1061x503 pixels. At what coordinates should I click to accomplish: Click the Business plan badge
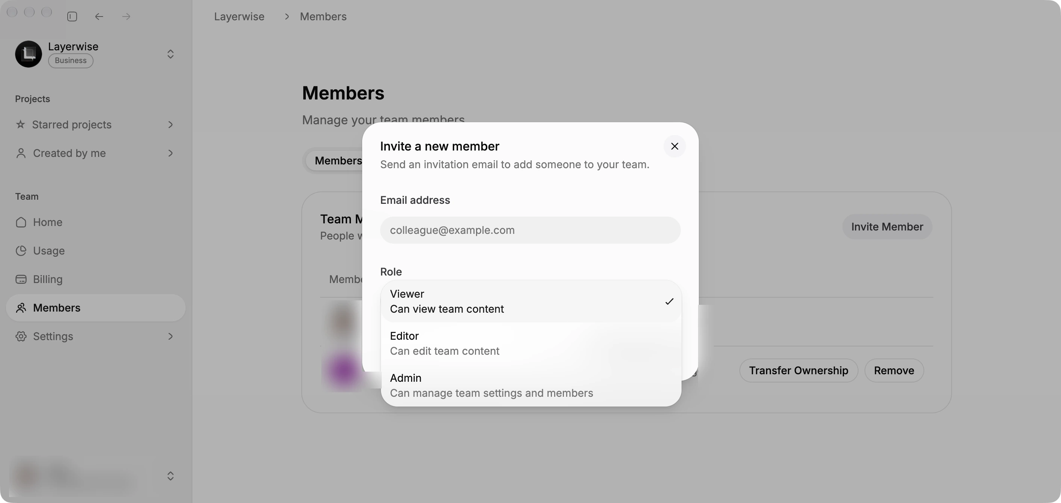pos(70,60)
